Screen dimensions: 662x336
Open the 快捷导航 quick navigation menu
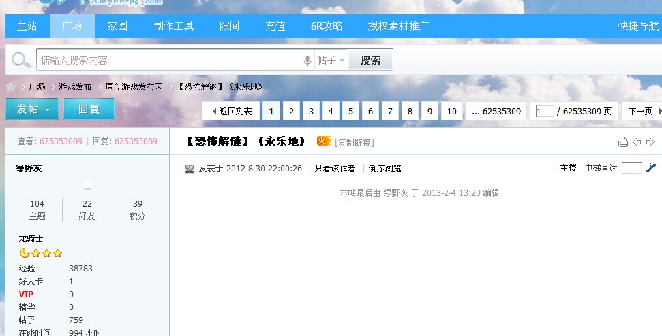tap(638, 26)
